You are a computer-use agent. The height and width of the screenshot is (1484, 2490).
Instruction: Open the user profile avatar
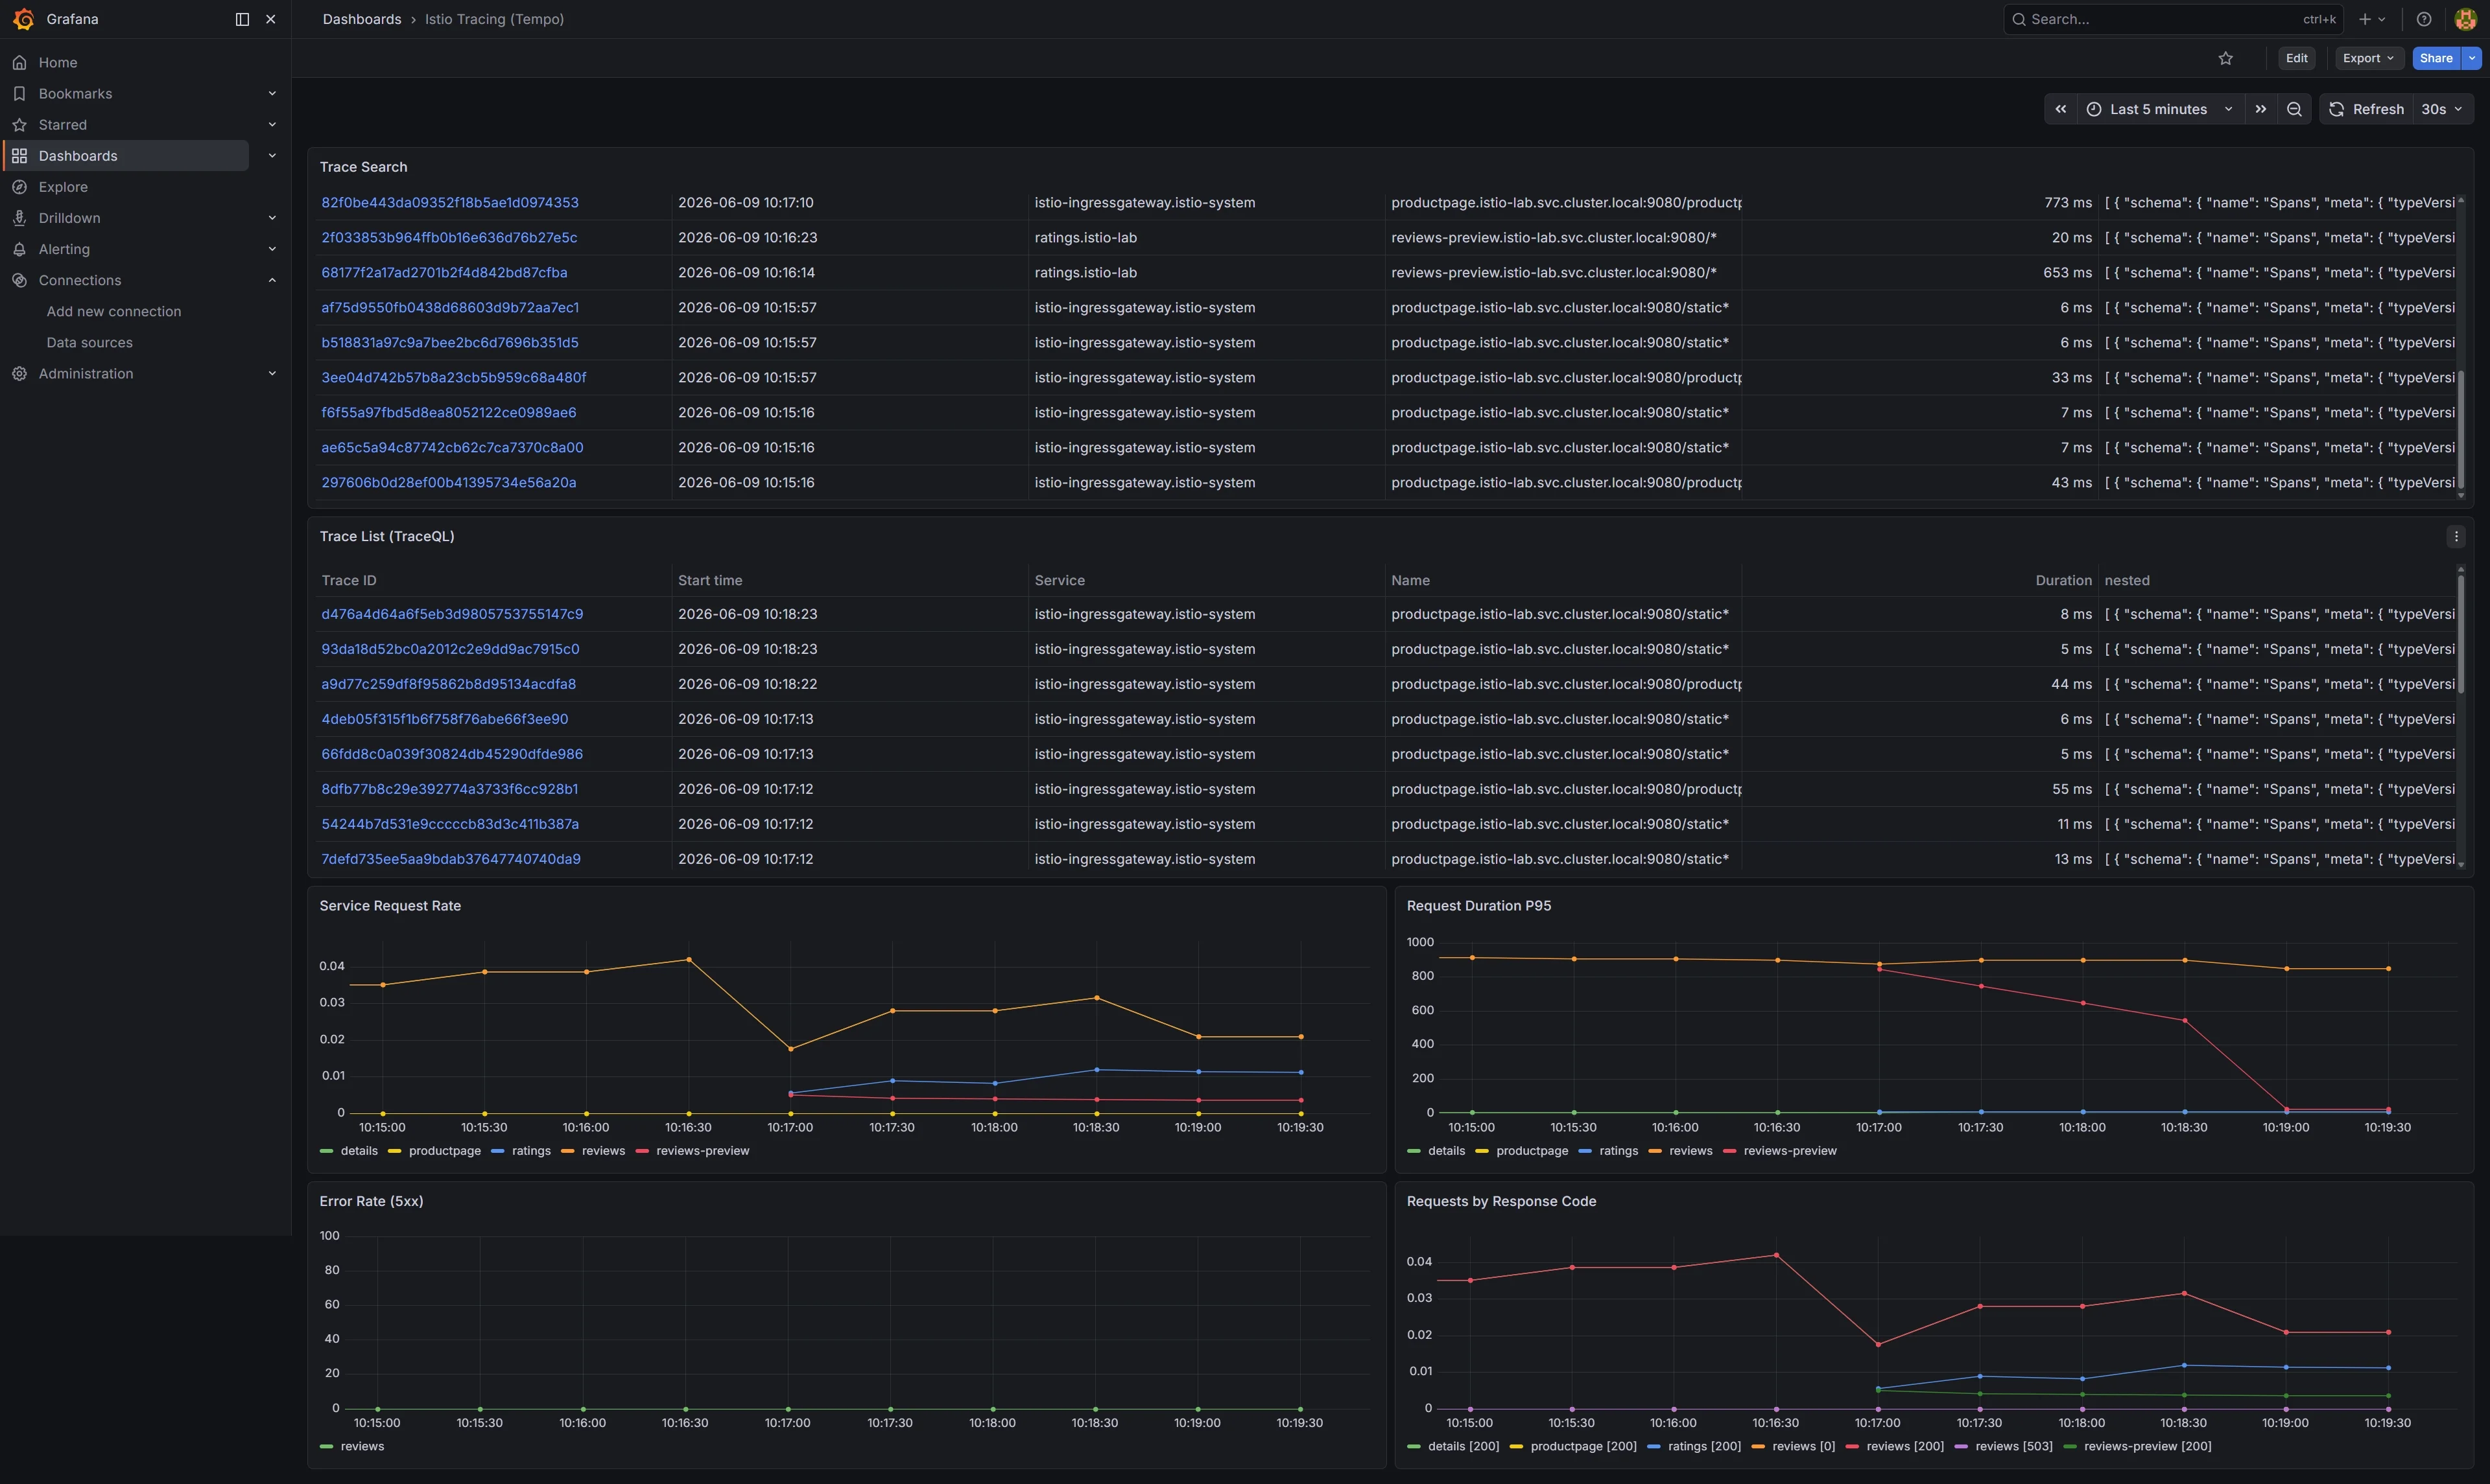pyautogui.click(x=2465, y=19)
